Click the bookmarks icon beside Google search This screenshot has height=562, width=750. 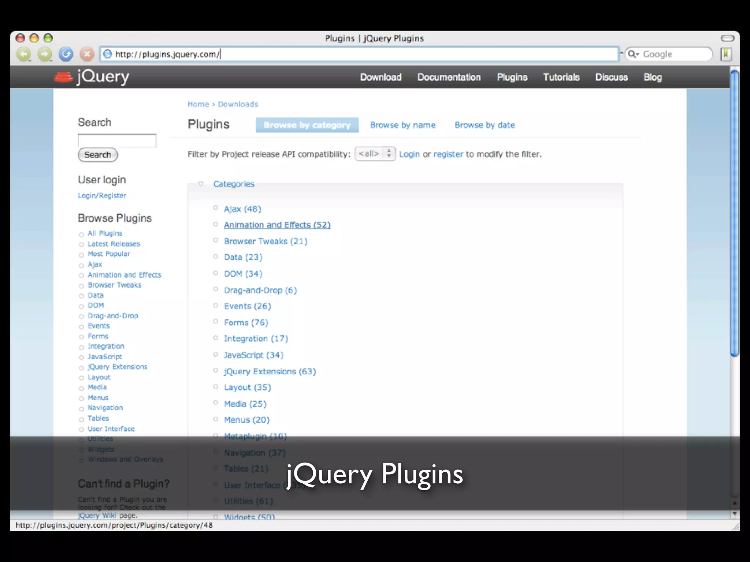click(725, 55)
